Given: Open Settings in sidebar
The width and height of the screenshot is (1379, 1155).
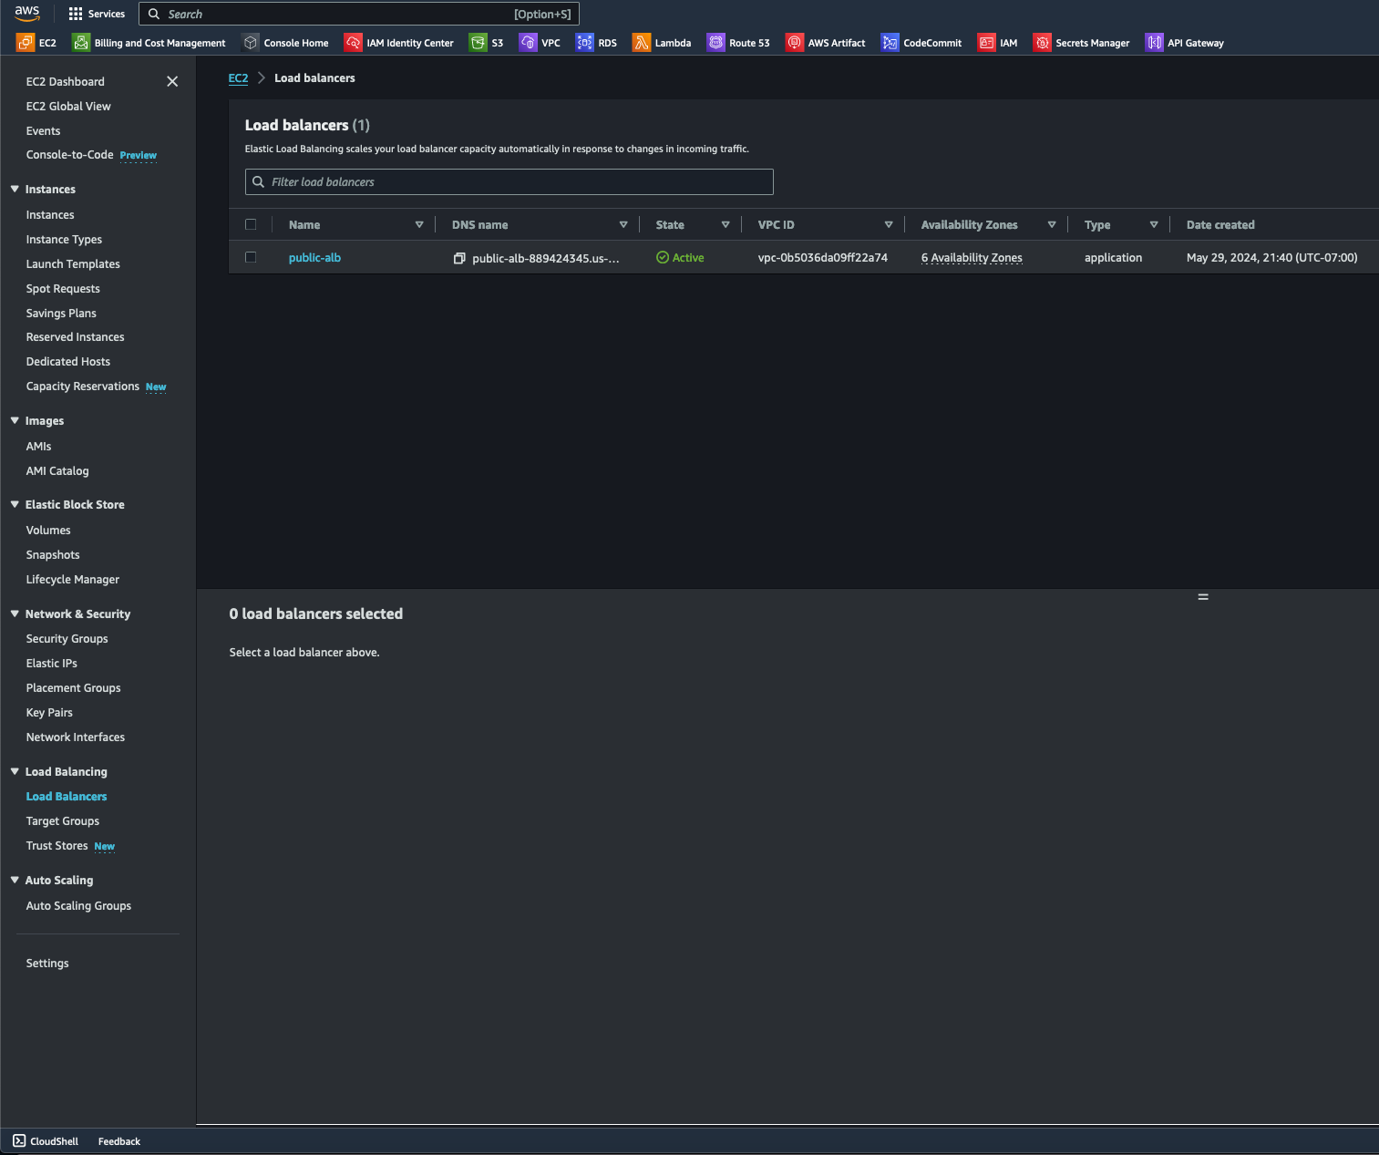Looking at the screenshot, I should [x=47, y=964].
